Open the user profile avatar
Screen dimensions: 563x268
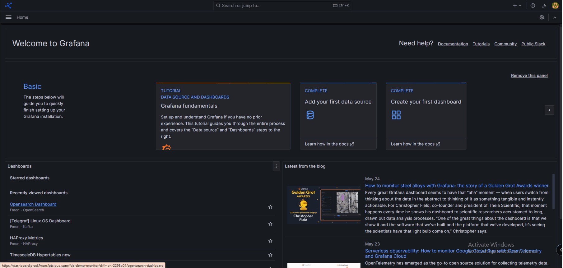555,6
